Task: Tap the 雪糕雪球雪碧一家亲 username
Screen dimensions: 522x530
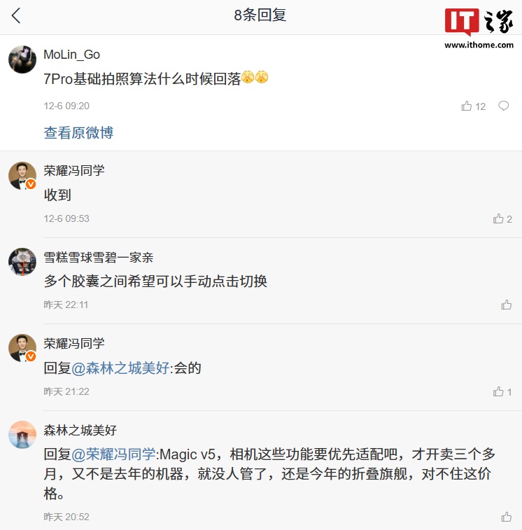Action: (98, 257)
